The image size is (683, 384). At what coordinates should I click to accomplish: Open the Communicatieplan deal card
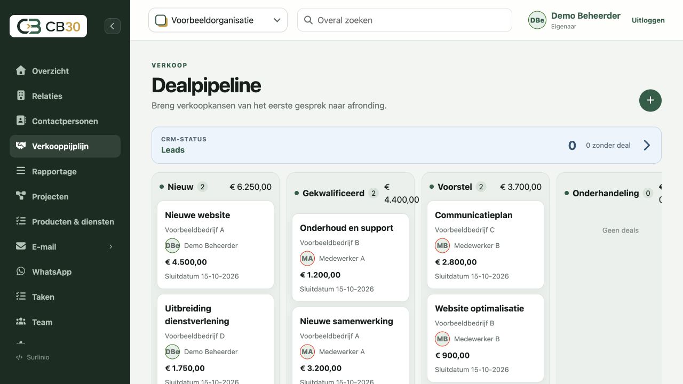coord(486,245)
